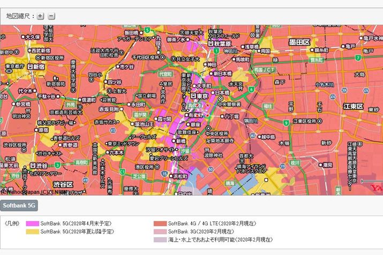Click the 墨田区 ward label
Screen dimensions: 383x255
tap(299, 42)
